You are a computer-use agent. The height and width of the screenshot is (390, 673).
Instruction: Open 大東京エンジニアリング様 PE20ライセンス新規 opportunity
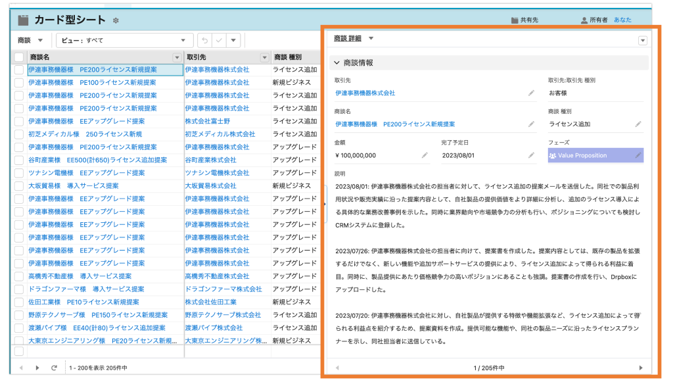click(x=103, y=341)
